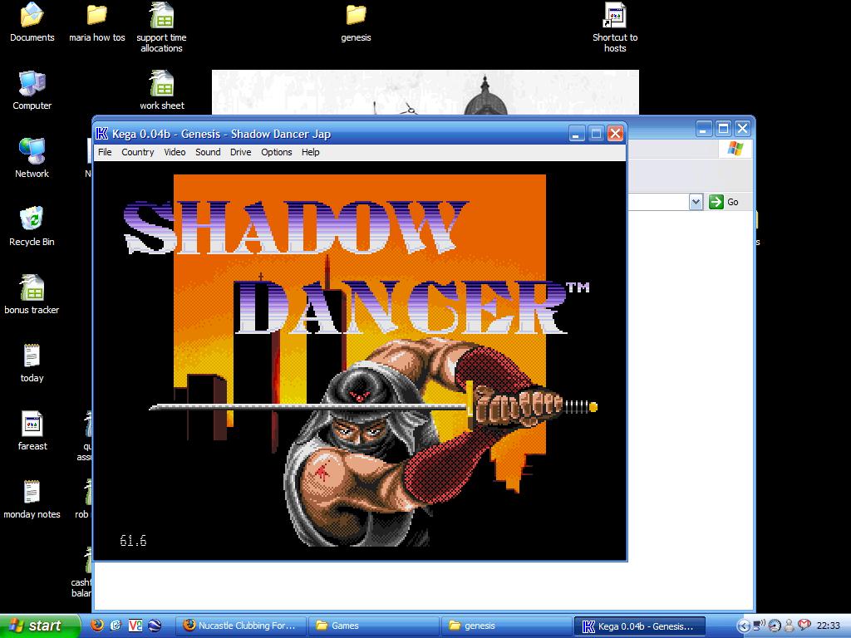Select the bonus tracker spreadsheet icon

click(32, 288)
